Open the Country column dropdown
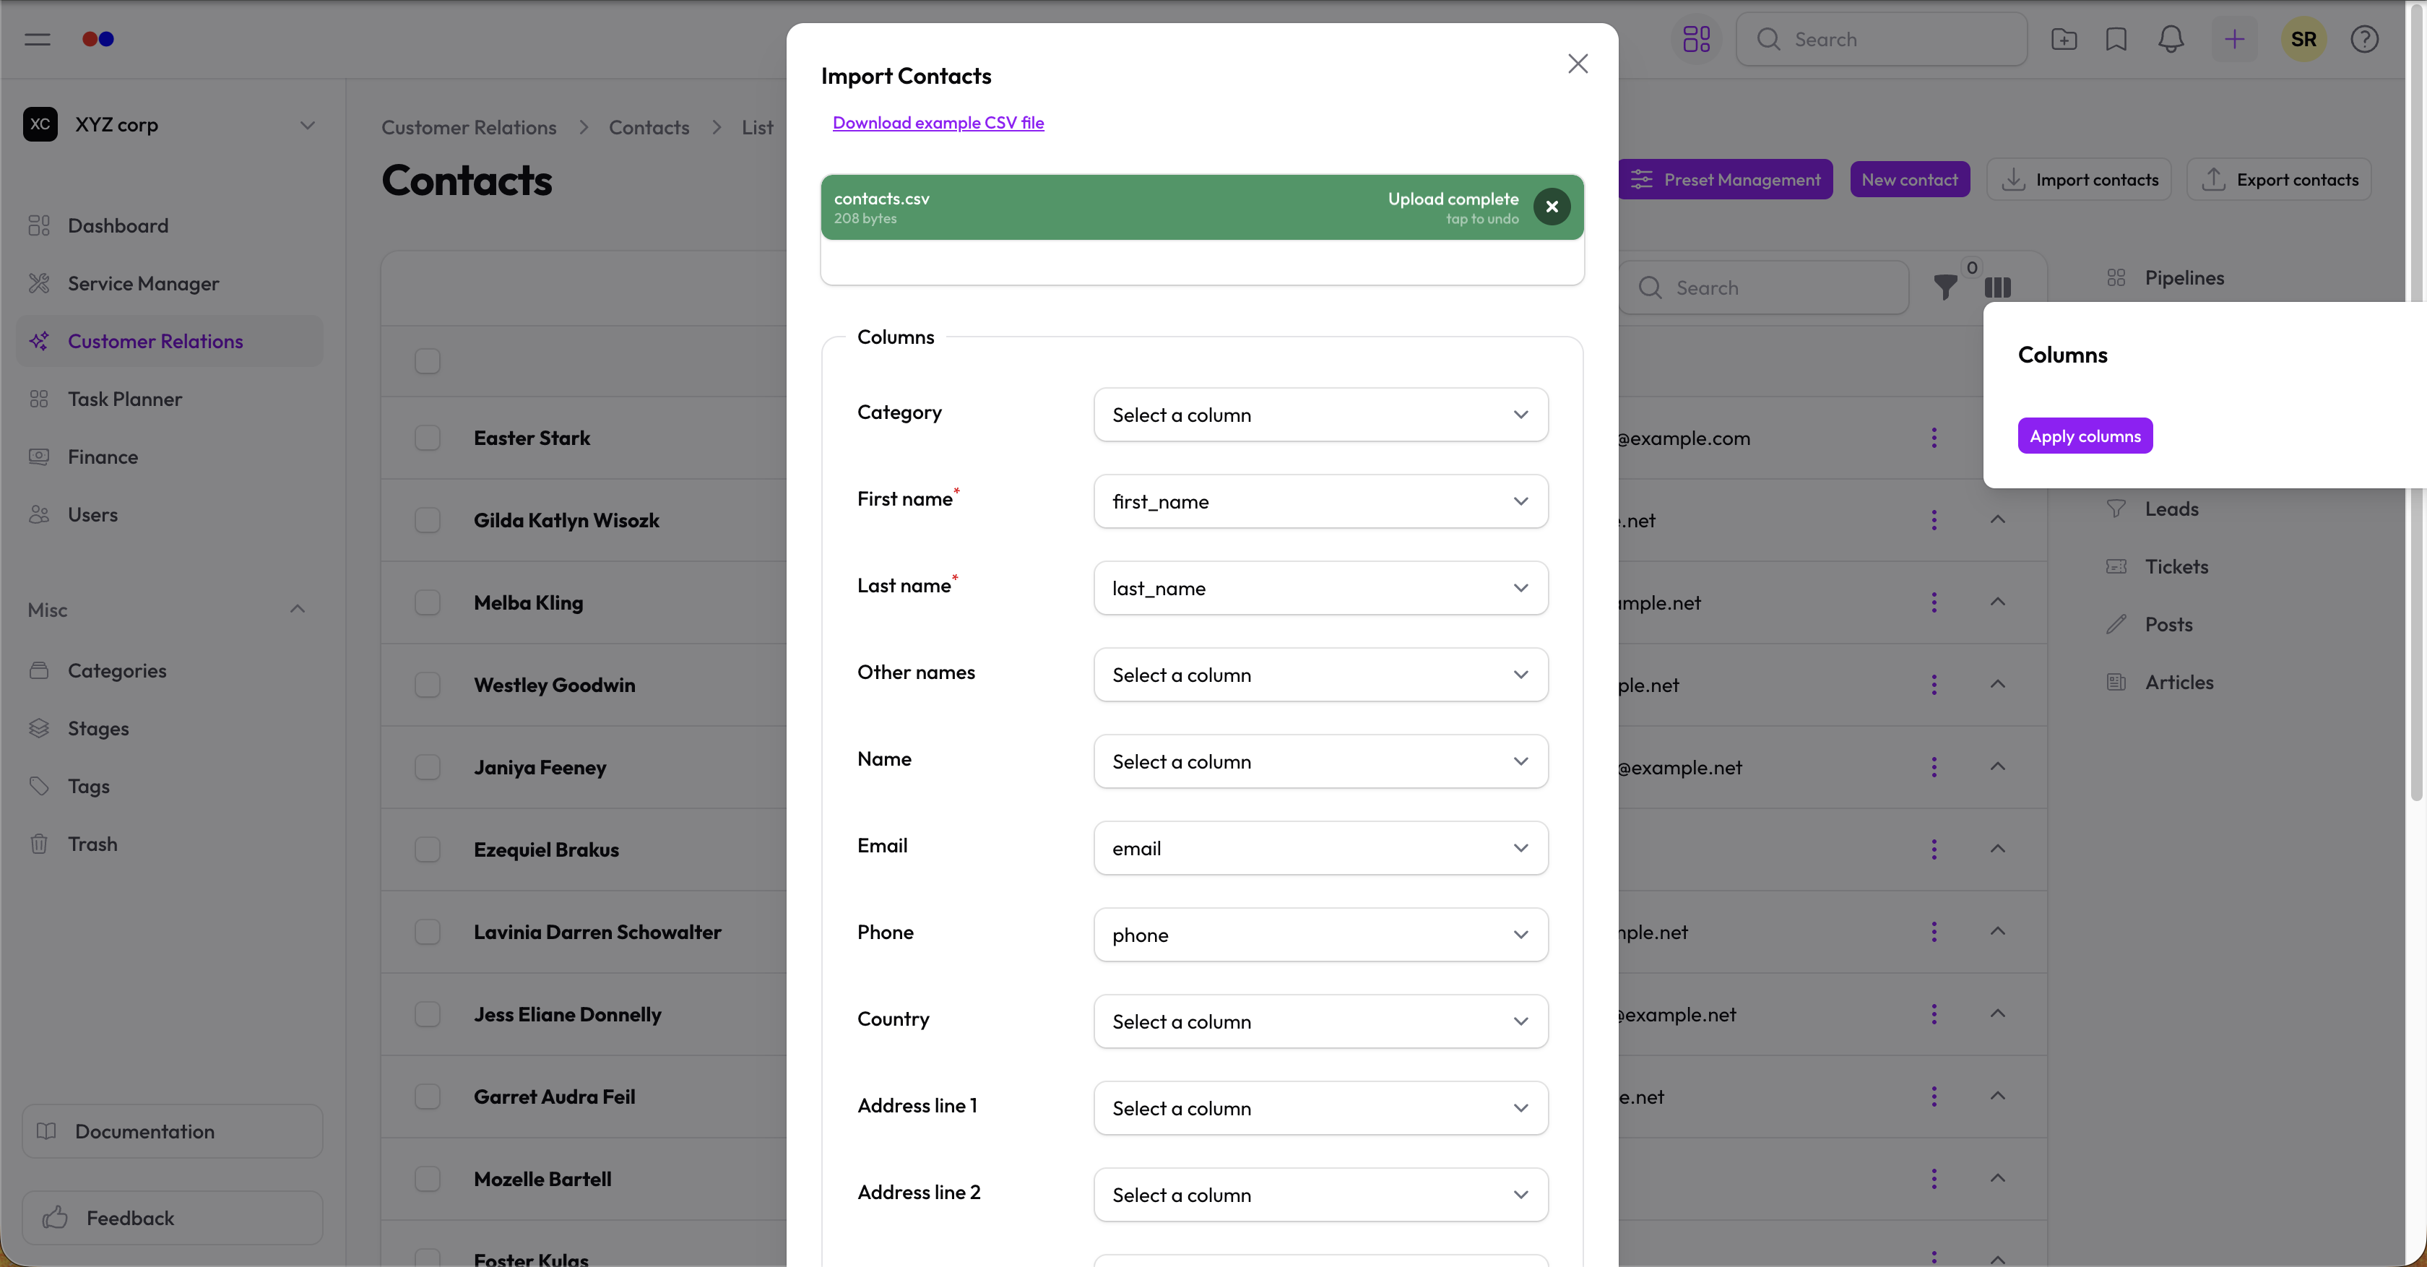The height and width of the screenshot is (1267, 2427). pos(1320,1021)
